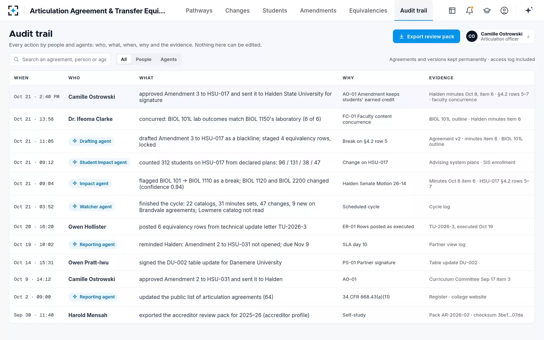Click the Impact agent chip at 09:04

click(90, 184)
